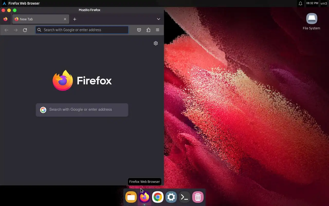329x206 pixels.
Task: Maximize Firefox with the green button
Action: [15, 10]
